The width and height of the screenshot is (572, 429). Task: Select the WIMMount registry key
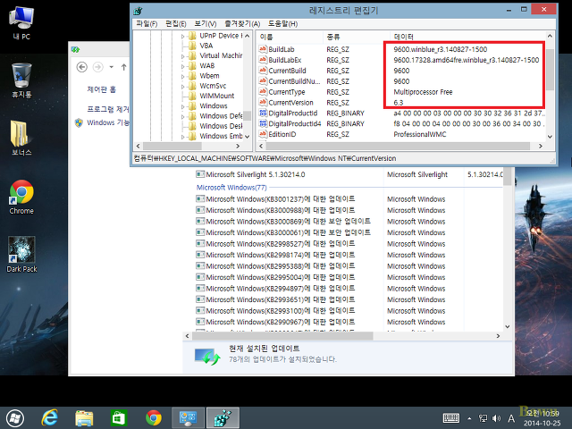click(216, 96)
